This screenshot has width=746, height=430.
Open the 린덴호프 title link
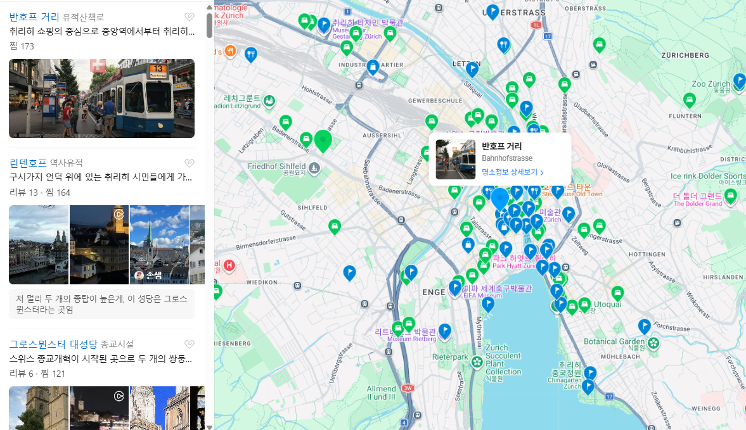click(x=28, y=163)
